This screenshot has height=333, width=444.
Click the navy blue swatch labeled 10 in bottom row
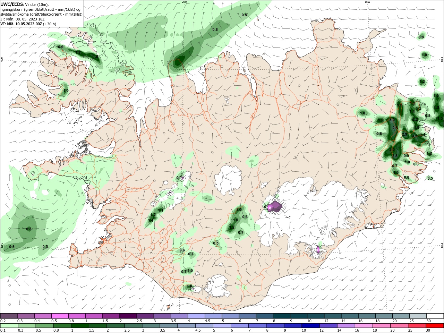310,326
